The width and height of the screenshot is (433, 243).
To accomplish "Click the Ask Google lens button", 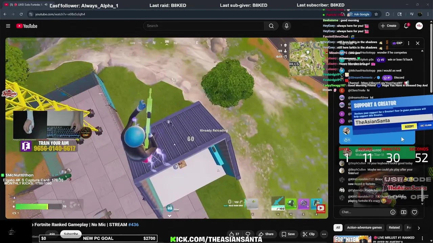I will [359, 14].
